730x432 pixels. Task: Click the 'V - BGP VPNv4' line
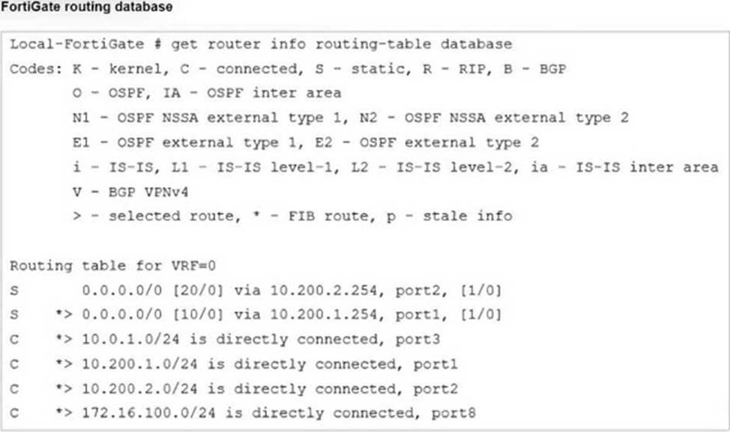point(130,192)
